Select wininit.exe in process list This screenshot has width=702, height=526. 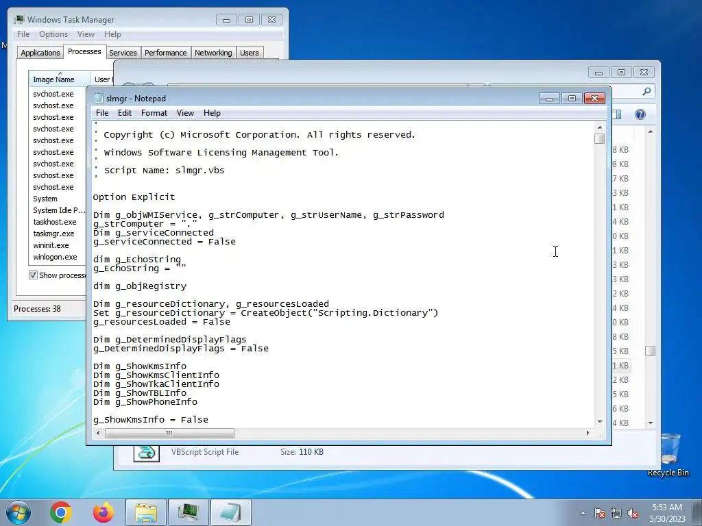click(51, 245)
